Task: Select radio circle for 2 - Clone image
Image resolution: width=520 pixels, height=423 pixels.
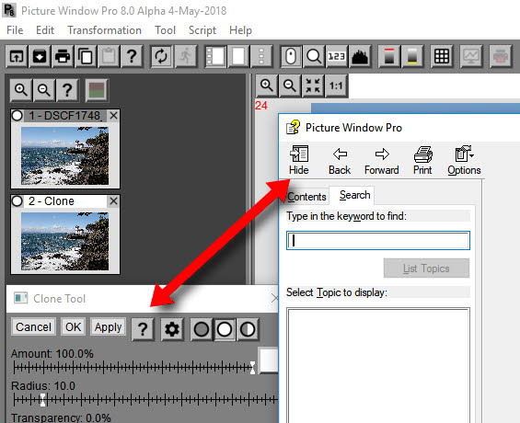Action: 17,201
